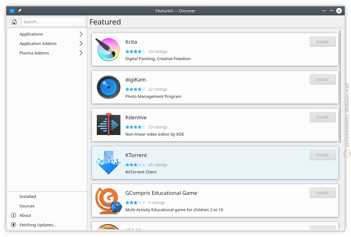Click the KTorrent title text
351x237 pixels.
tap(136, 155)
